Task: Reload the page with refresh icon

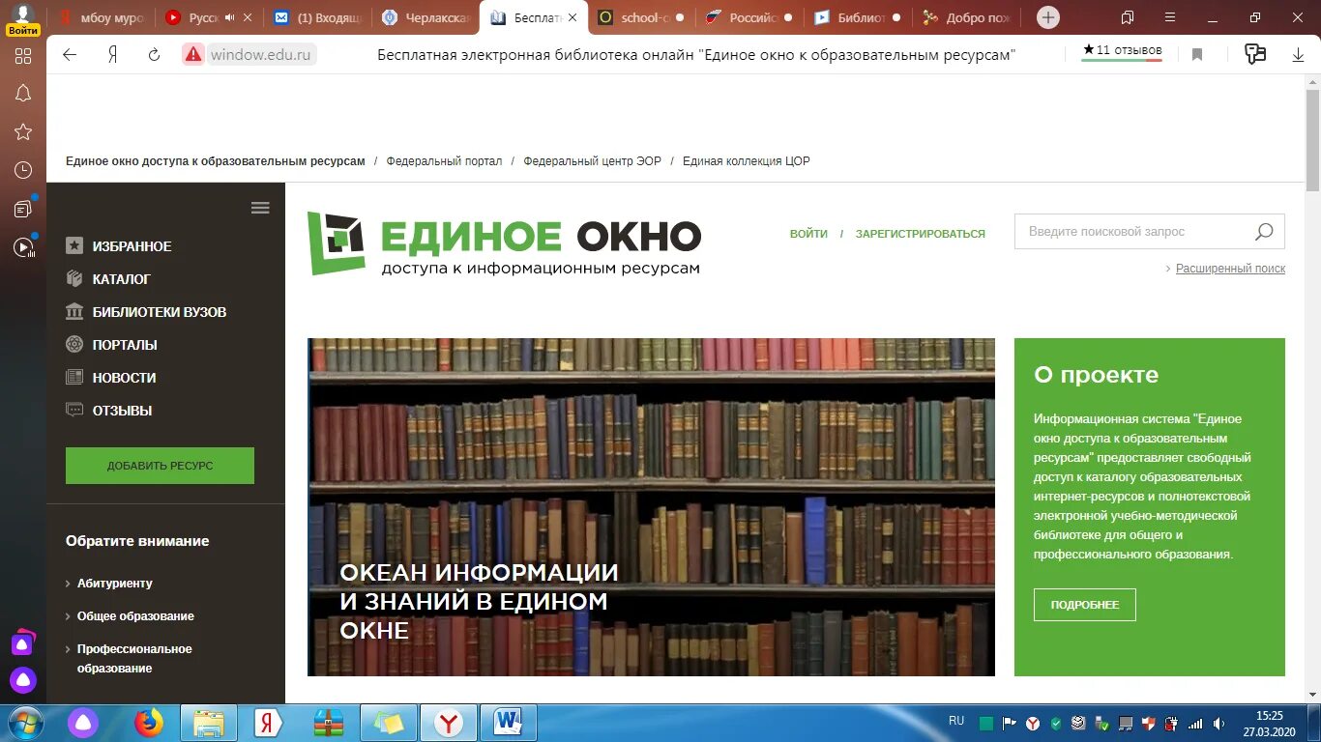Action: click(154, 55)
